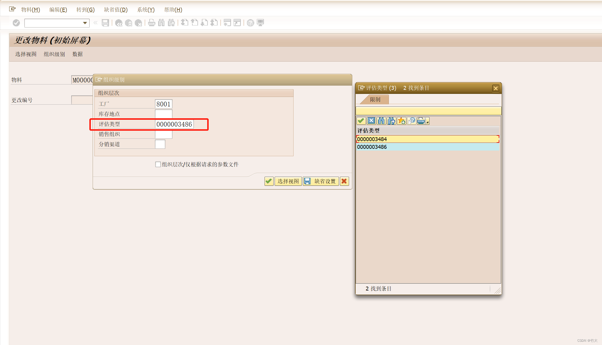
Task: Click green checkmark in valuation type popup
Action: click(361, 121)
